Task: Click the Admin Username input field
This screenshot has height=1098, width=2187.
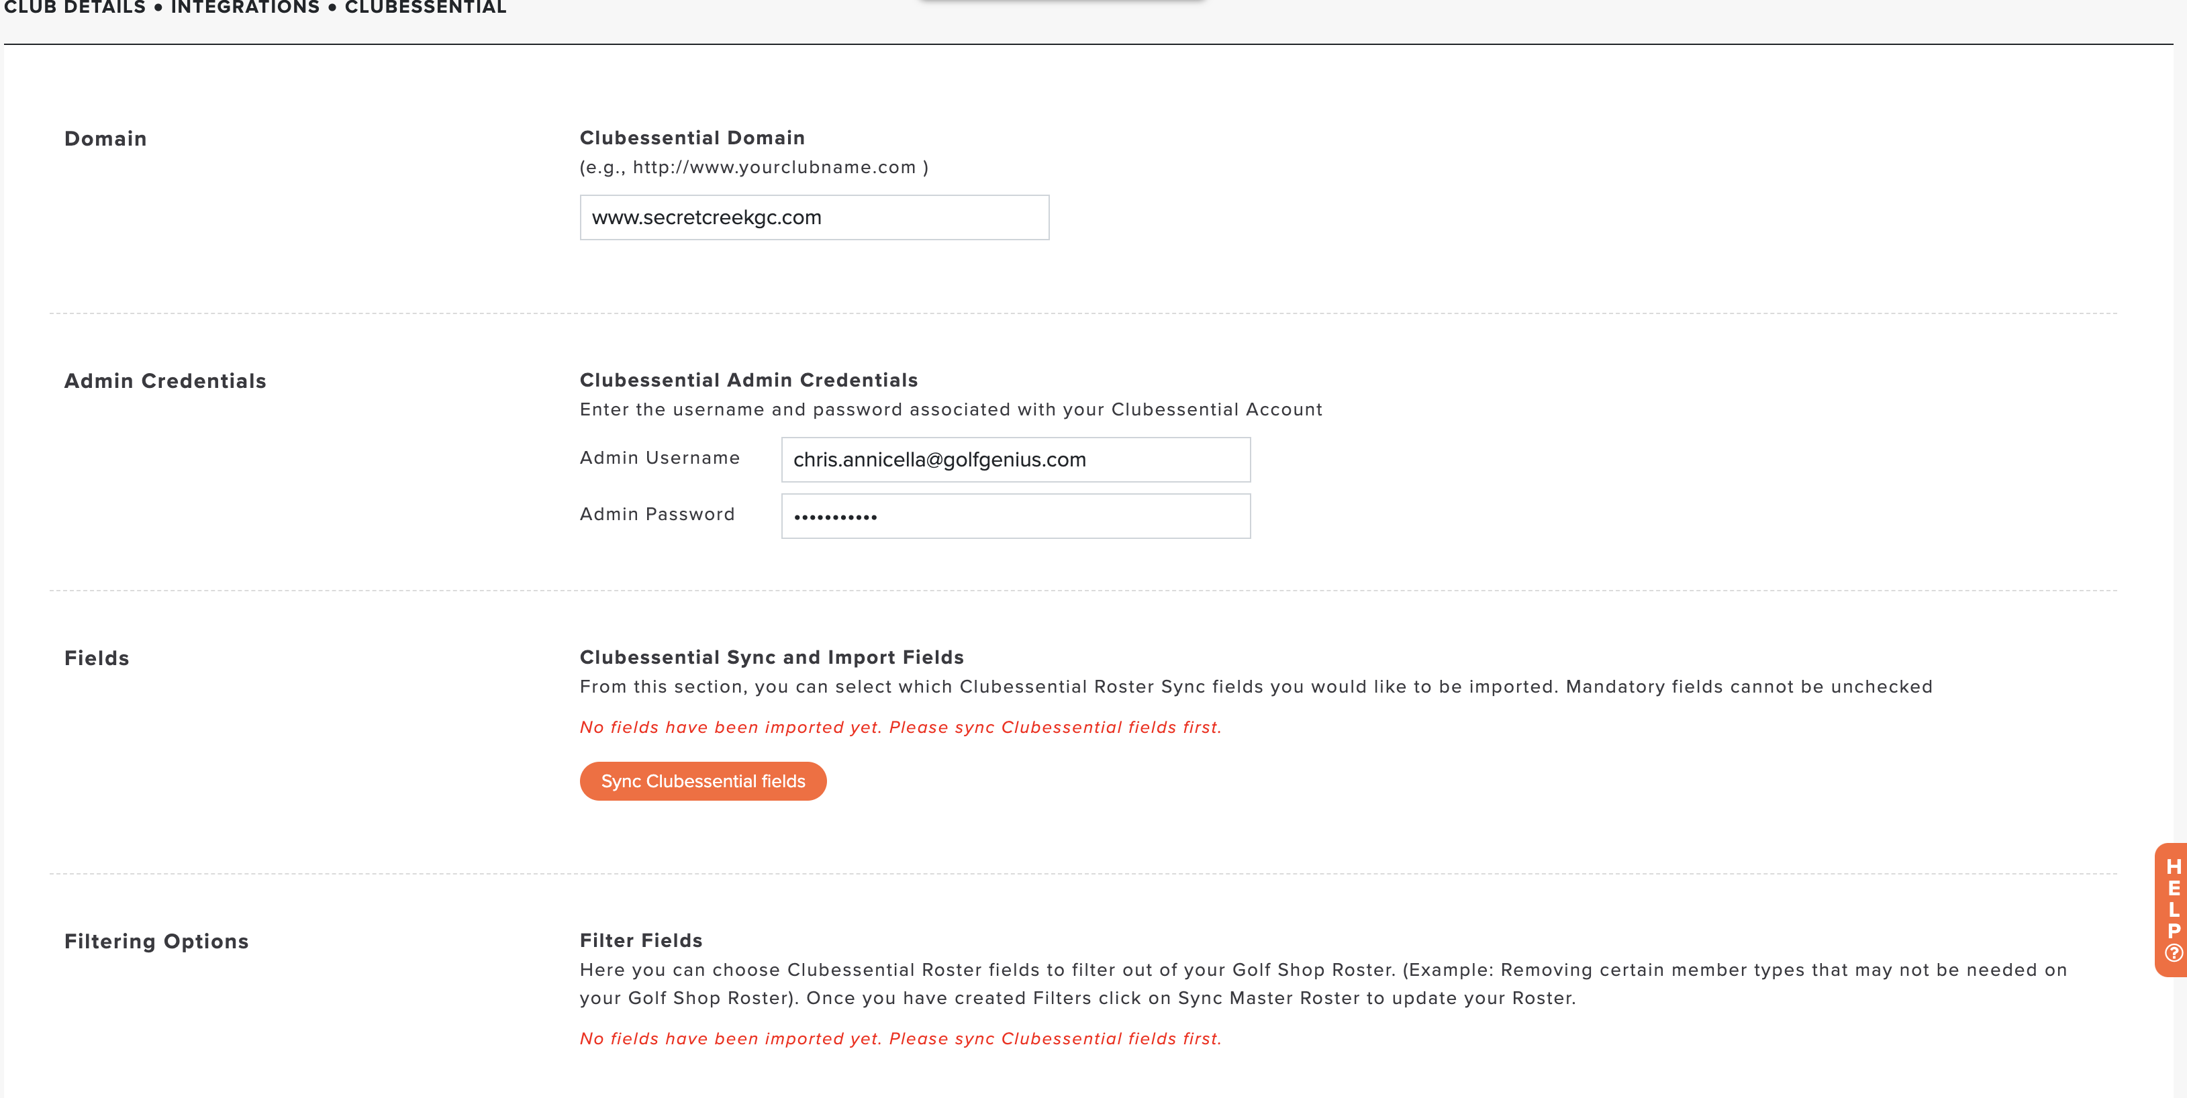Action: (x=1016, y=460)
